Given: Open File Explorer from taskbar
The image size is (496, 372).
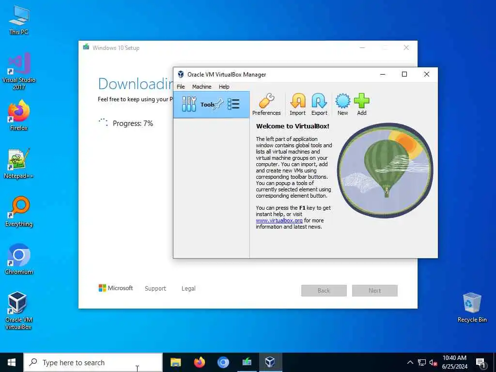Looking at the screenshot, I should click(x=175, y=362).
